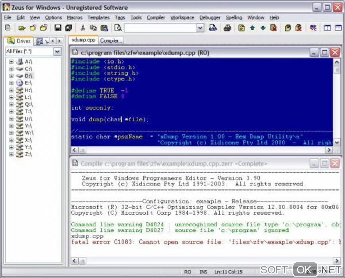
Task: Click the Compile window horizontal scroll left arrow
Action: click(74, 261)
